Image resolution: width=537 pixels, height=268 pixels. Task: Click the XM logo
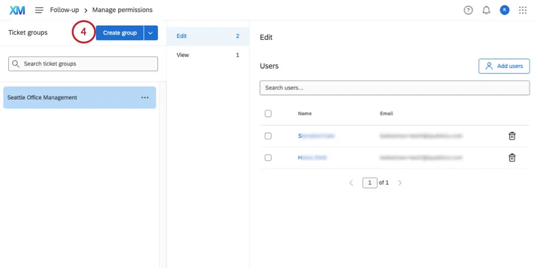17,10
